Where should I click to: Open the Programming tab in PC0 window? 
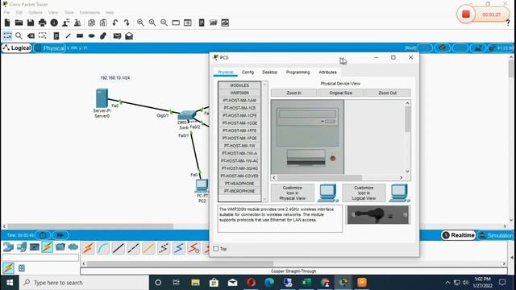(x=298, y=72)
